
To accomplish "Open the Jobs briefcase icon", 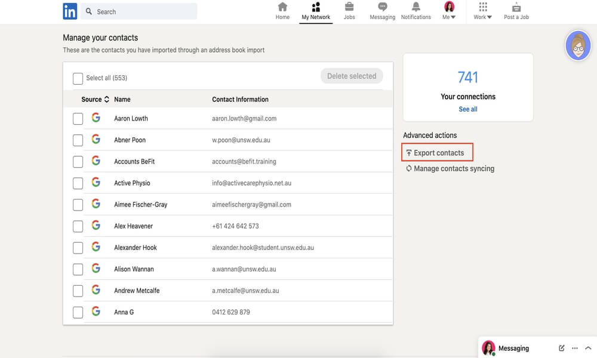I will coord(349,7).
